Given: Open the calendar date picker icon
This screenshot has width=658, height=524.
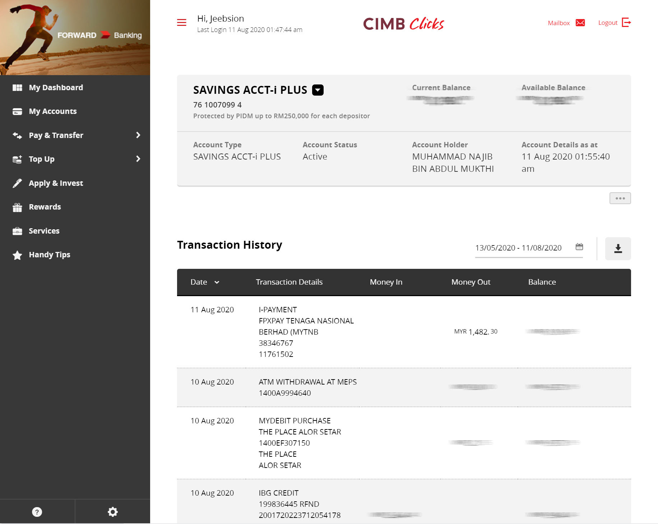Looking at the screenshot, I should coord(579,247).
